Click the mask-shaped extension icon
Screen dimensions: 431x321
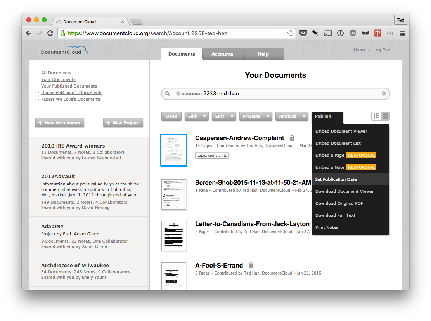pyautogui.click(x=365, y=33)
